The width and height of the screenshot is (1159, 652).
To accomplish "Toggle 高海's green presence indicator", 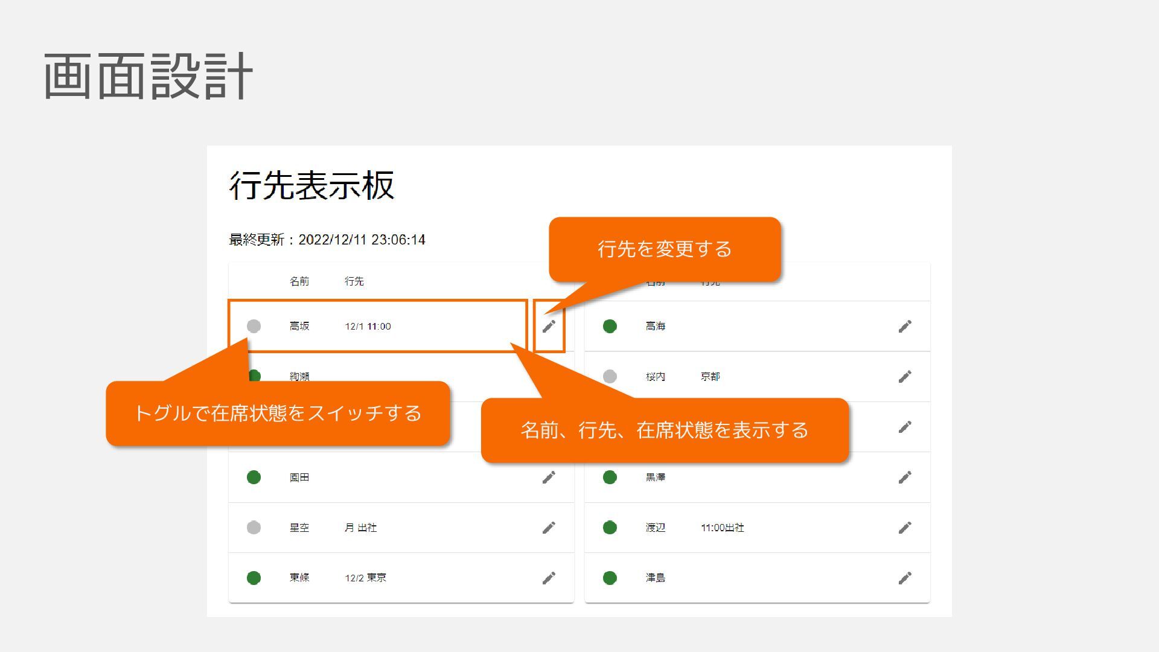I will 610,326.
